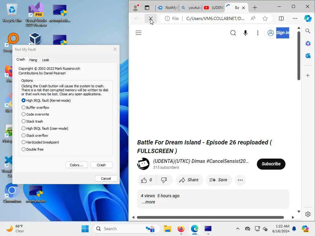Open the channel avatar
Image resolution: width=315 pixels, height=236 pixels.
point(143,164)
